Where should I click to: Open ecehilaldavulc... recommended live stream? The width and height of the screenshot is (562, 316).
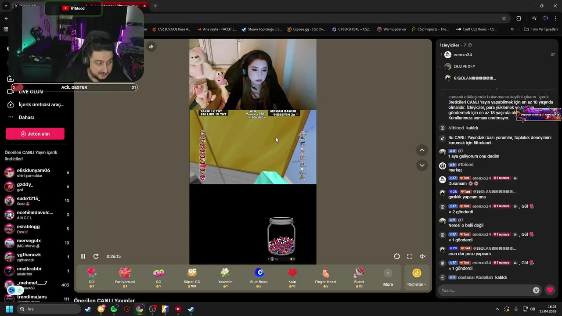36,215
